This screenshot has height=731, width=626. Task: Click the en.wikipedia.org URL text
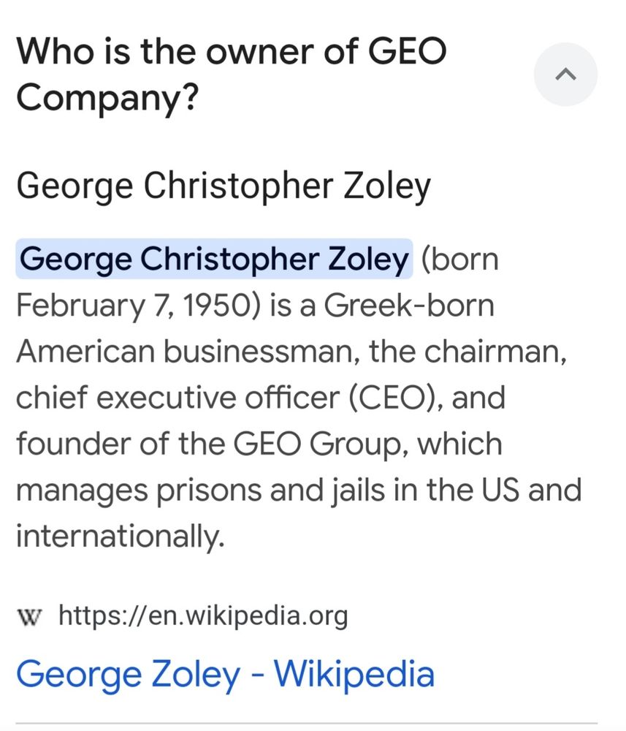pyautogui.click(x=202, y=616)
